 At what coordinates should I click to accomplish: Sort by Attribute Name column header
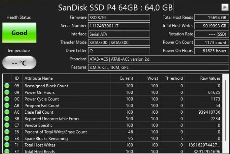66,78
